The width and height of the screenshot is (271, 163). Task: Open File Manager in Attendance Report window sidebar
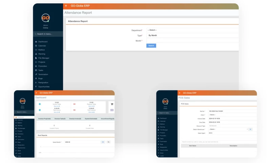[44, 58]
